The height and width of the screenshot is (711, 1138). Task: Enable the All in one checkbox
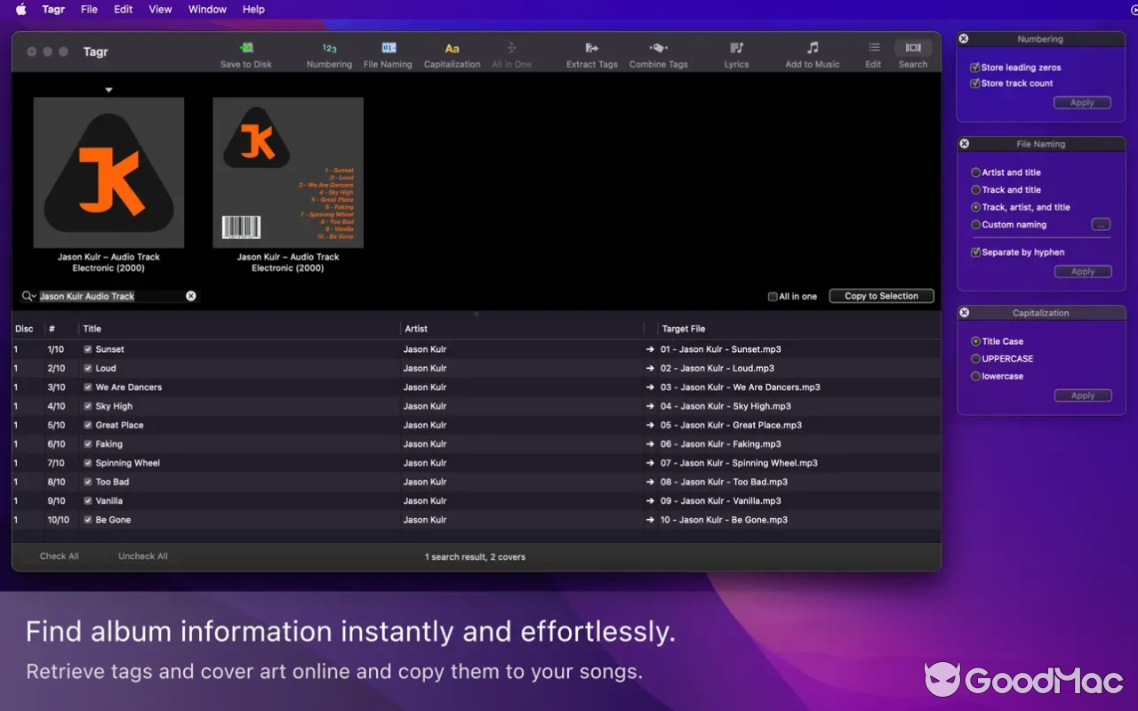[x=773, y=297]
